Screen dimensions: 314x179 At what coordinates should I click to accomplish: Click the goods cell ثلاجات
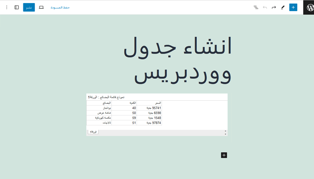(x=99, y=123)
